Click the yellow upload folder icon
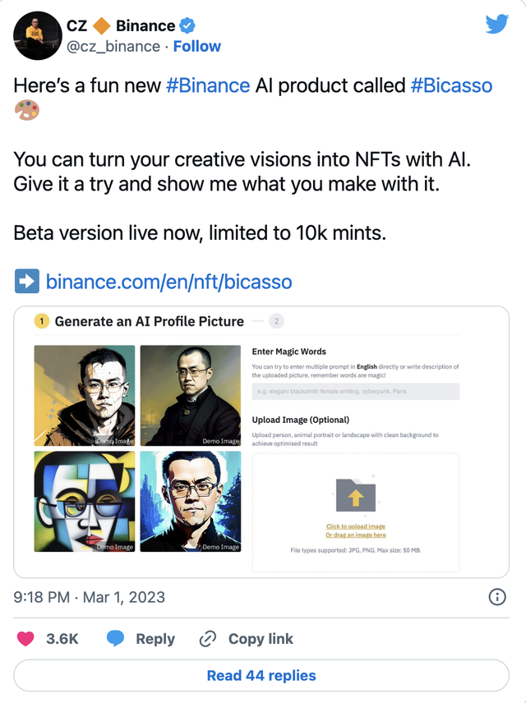Viewport: 526px width, 703px height. (x=356, y=496)
